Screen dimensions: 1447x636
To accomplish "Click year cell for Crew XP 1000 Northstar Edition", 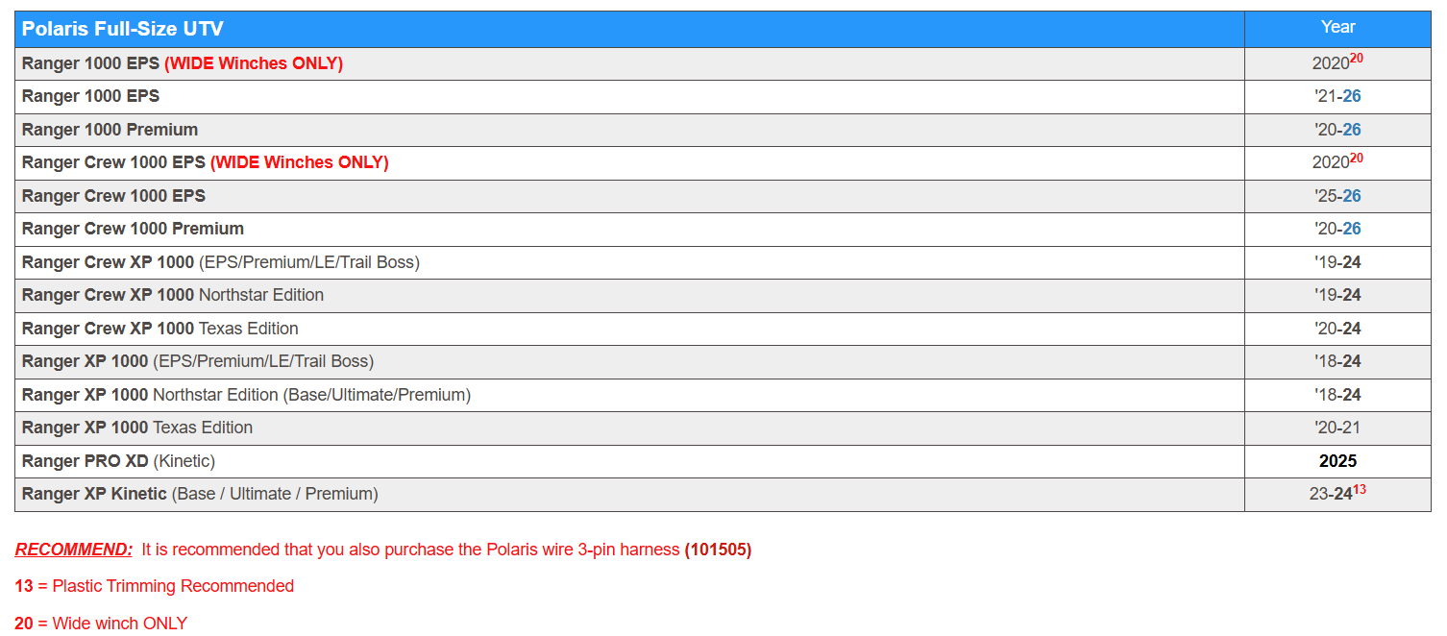I will pyautogui.click(x=1337, y=295).
